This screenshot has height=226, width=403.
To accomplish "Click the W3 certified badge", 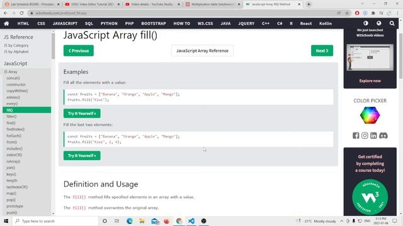I will pyautogui.click(x=370, y=196).
